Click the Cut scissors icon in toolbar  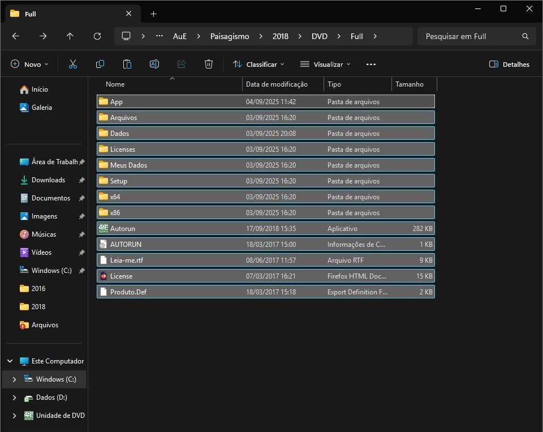(x=72, y=65)
